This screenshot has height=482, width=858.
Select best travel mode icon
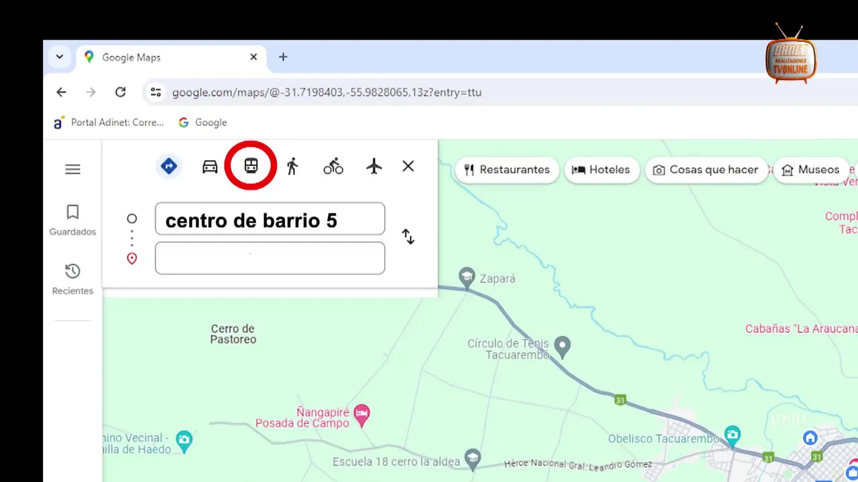(x=169, y=166)
